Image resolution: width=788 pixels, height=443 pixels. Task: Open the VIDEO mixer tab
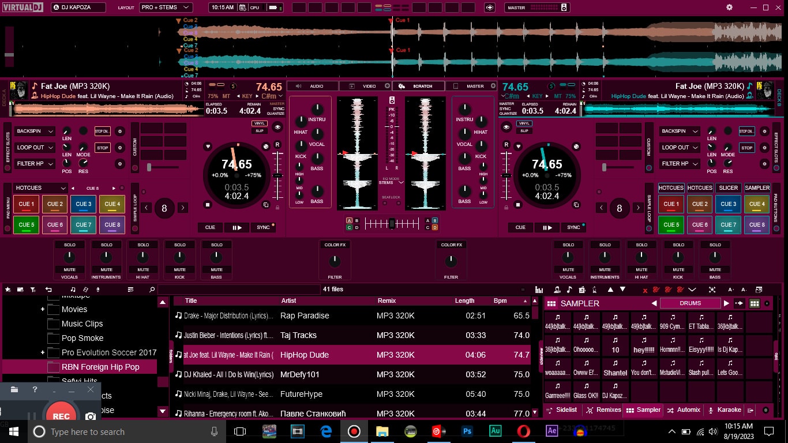[x=365, y=86]
